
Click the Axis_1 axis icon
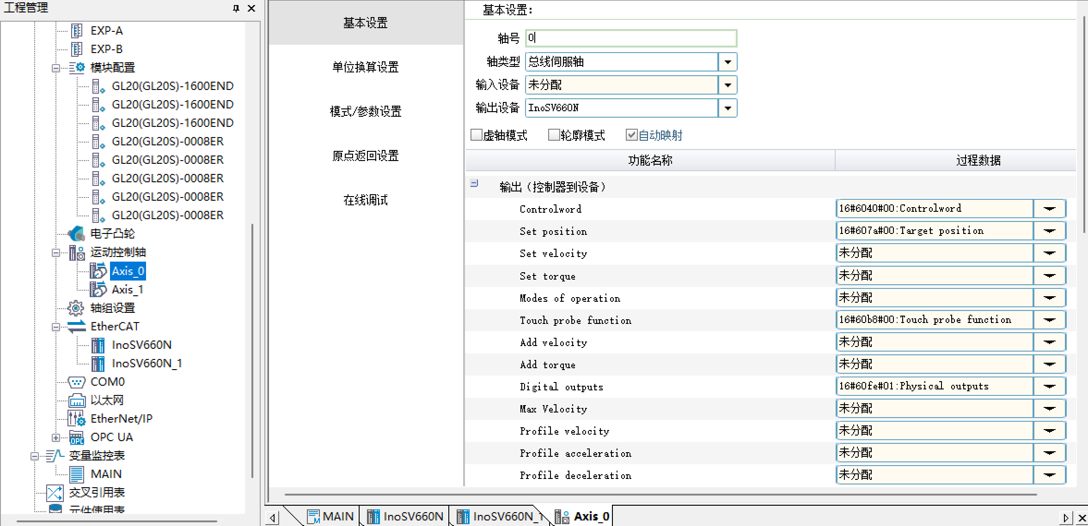pos(98,289)
